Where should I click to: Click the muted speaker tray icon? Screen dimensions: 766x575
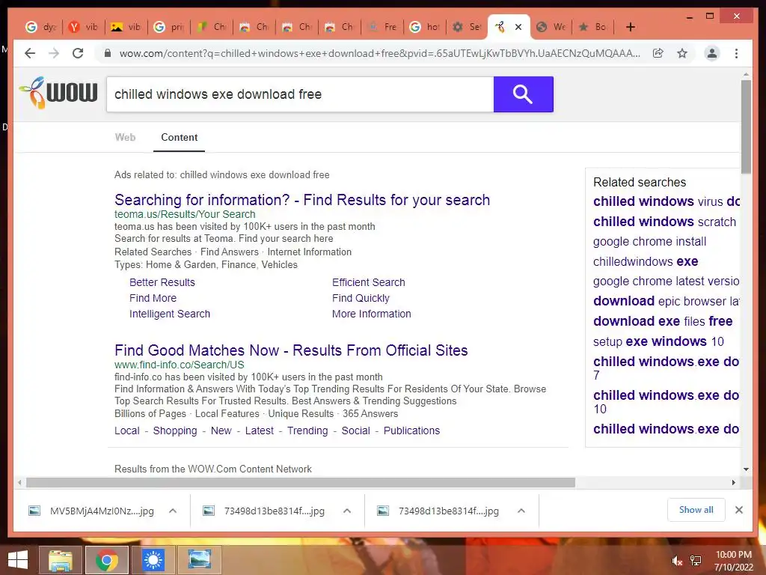[677, 561]
